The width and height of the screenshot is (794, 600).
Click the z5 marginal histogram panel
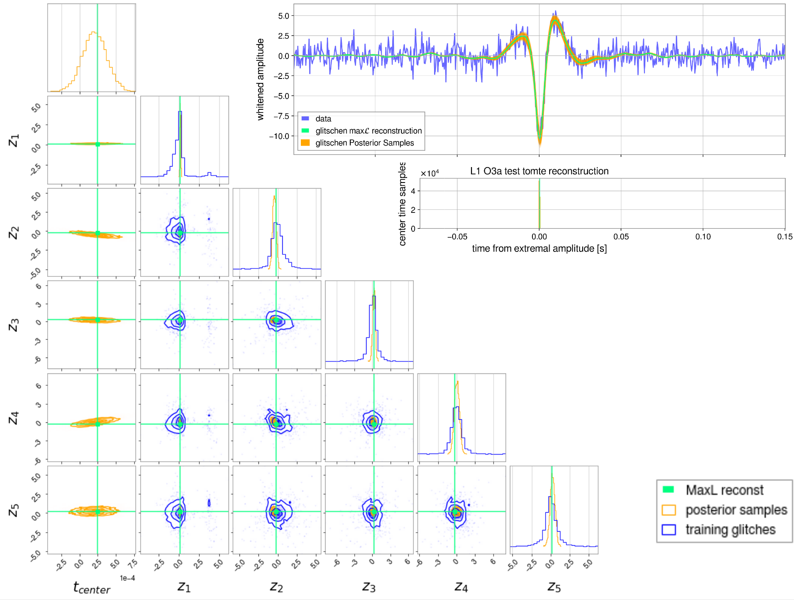click(554, 510)
